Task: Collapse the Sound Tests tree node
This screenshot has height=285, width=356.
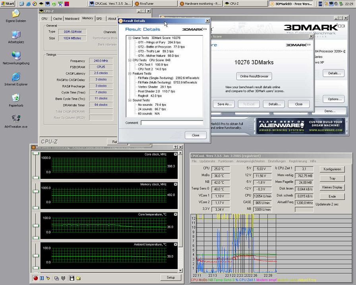Action: (x=130, y=100)
